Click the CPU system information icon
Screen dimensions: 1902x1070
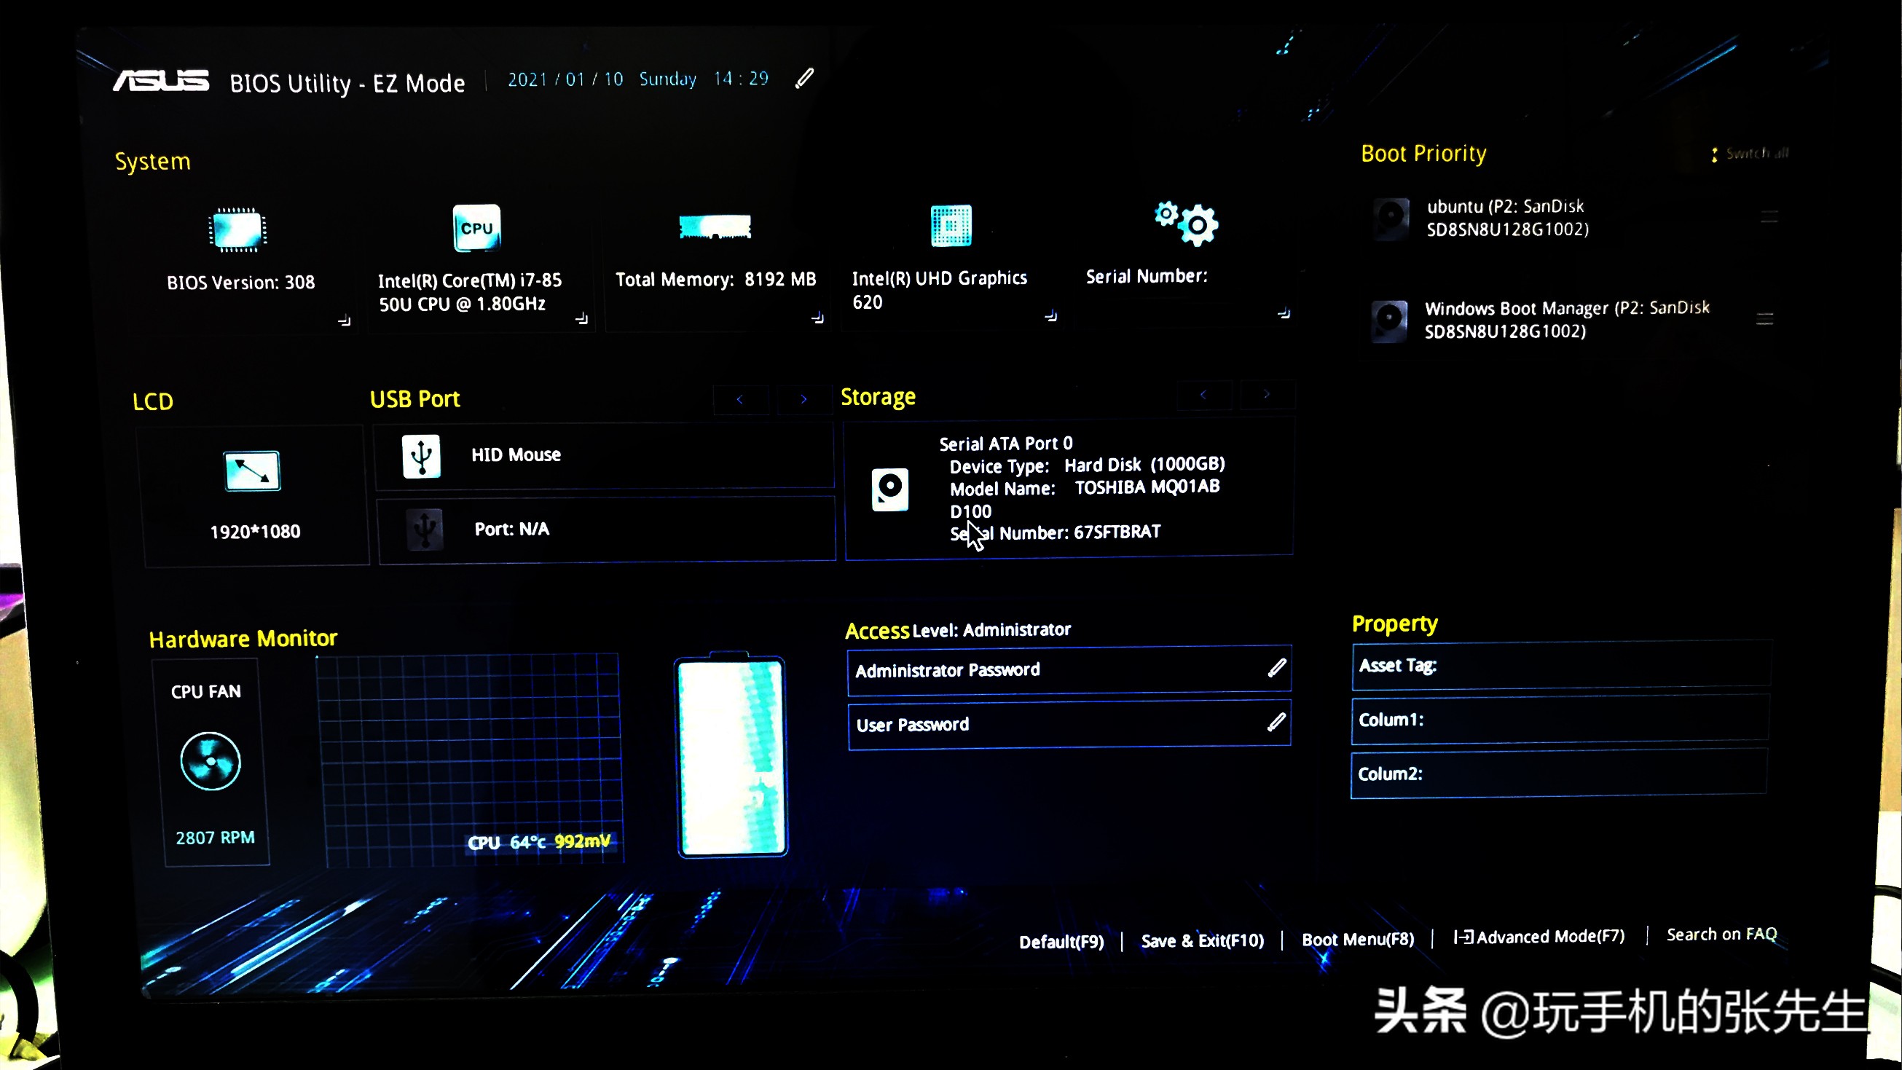pos(476,227)
